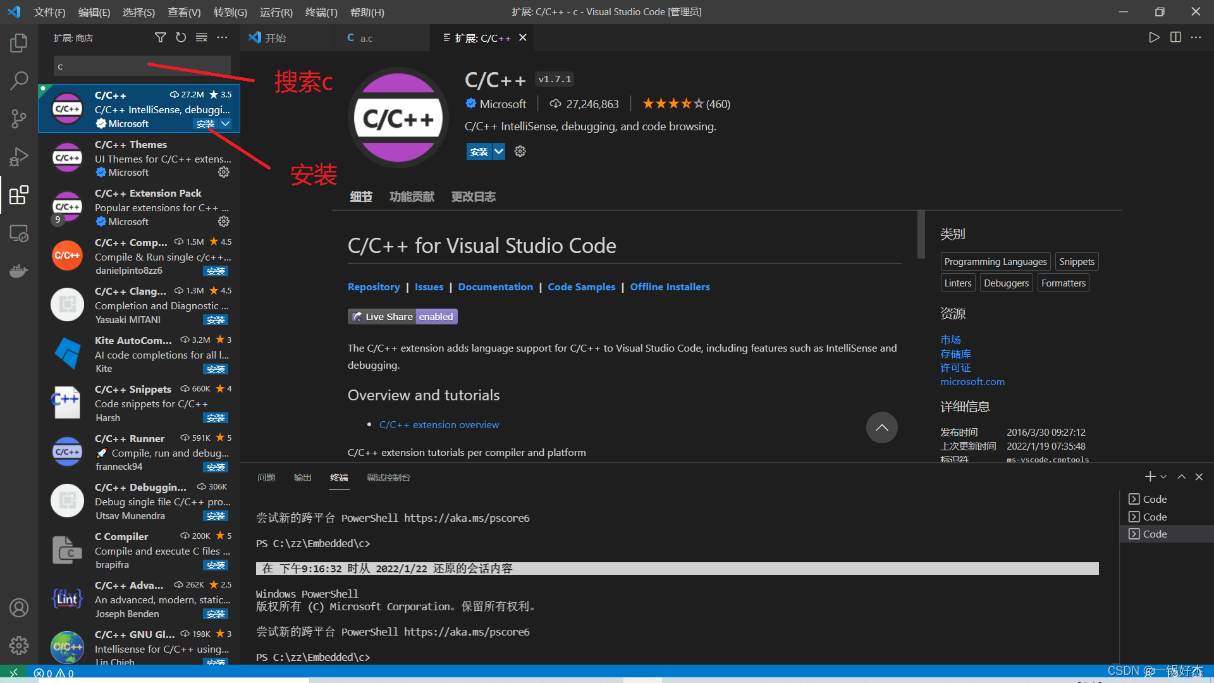The width and height of the screenshot is (1214, 683).
Task: Install C/C++ Compile Run by danielpinto8zz6
Action: click(x=216, y=271)
